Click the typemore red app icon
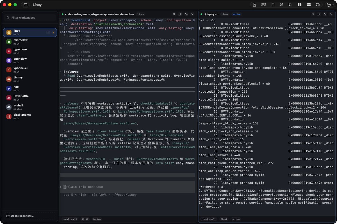This screenshot has width=337, height=224. 9,51
